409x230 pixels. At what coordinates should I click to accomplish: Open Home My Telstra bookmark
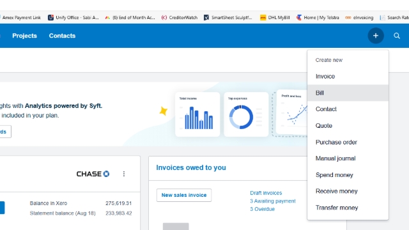(x=318, y=17)
